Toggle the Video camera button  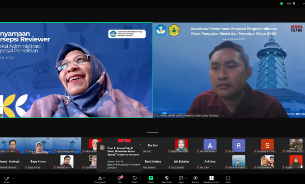(x=7, y=179)
